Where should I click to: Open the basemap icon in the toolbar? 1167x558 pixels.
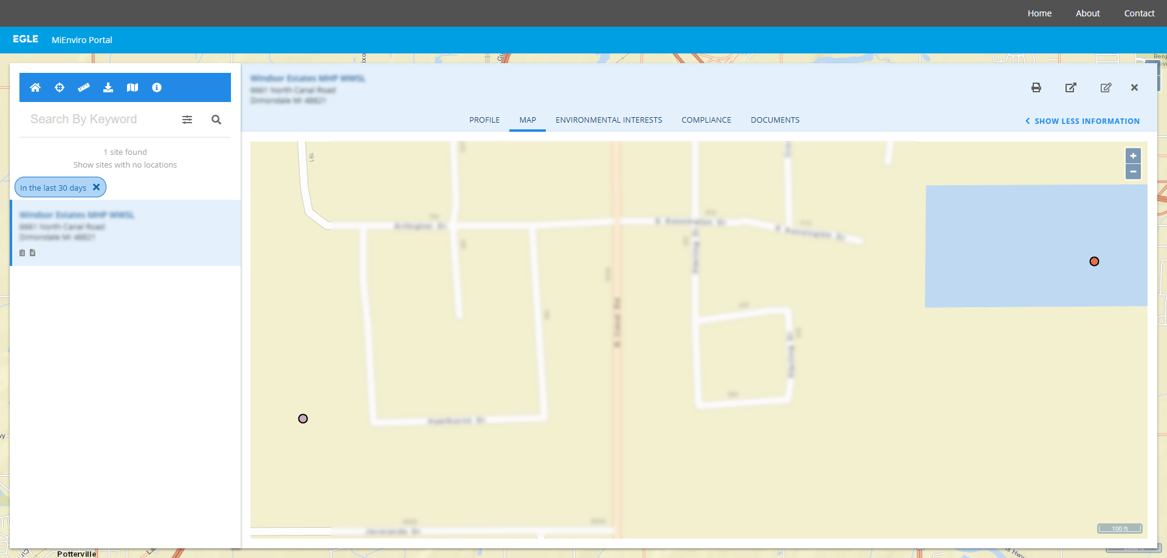[x=133, y=87]
